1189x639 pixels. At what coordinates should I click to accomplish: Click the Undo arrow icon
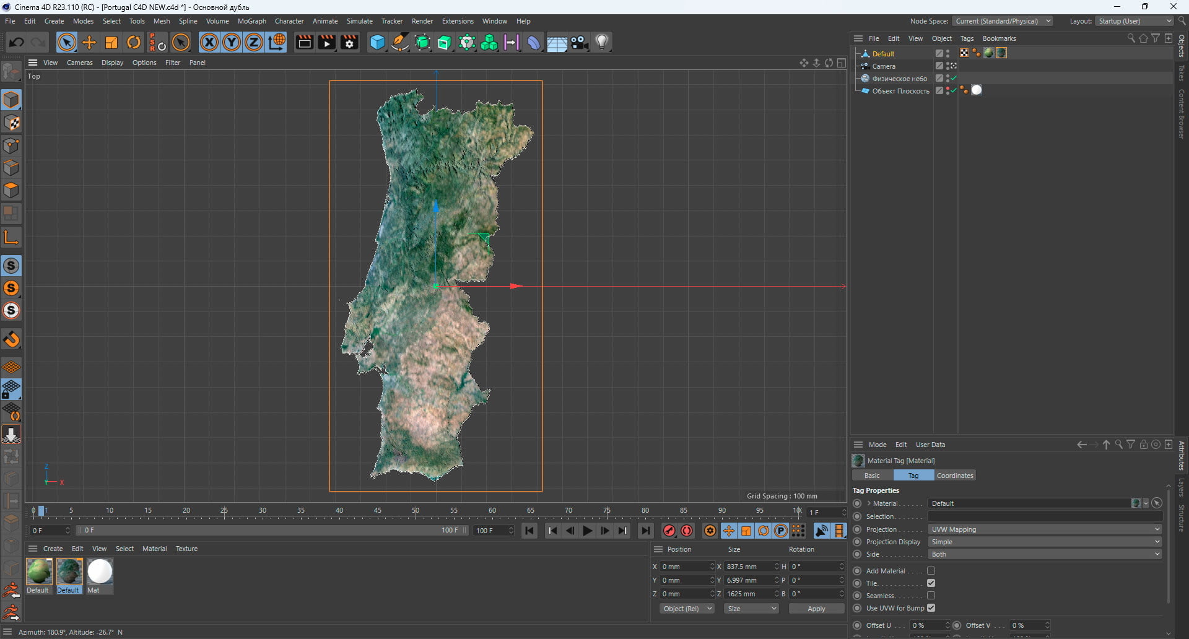click(x=17, y=42)
